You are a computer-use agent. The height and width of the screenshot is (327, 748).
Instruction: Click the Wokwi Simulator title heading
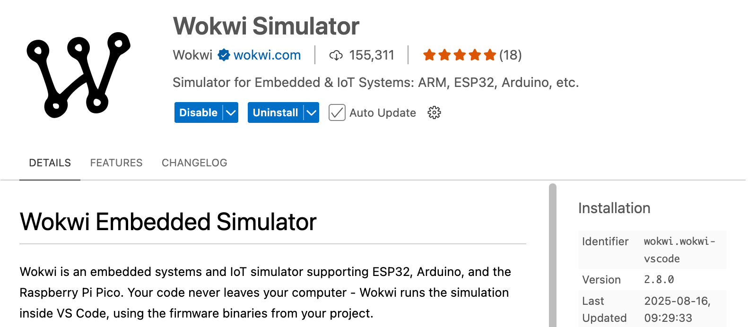(x=266, y=26)
